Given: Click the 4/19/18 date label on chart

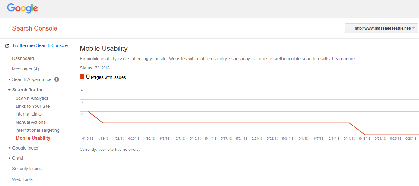Looking at the screenshot, I should (103, 139).
